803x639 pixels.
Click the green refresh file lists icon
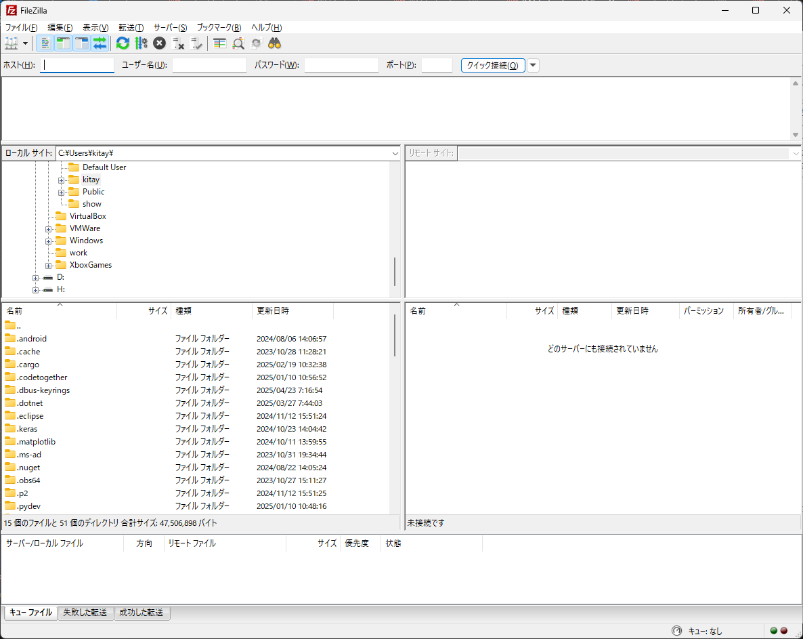click(123, 43)
